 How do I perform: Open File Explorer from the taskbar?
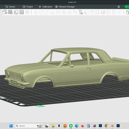(53, 126)
